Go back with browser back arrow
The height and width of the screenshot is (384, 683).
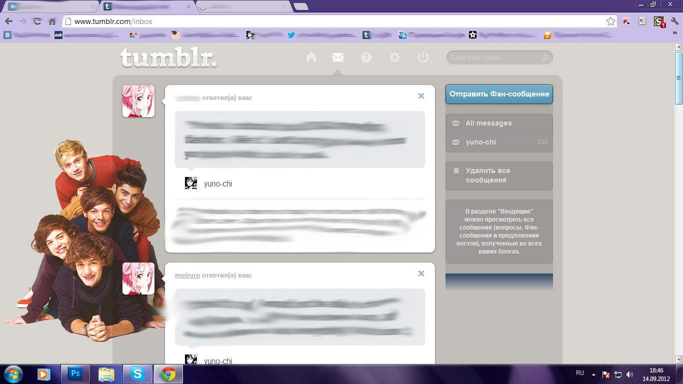tap(8, 21)
